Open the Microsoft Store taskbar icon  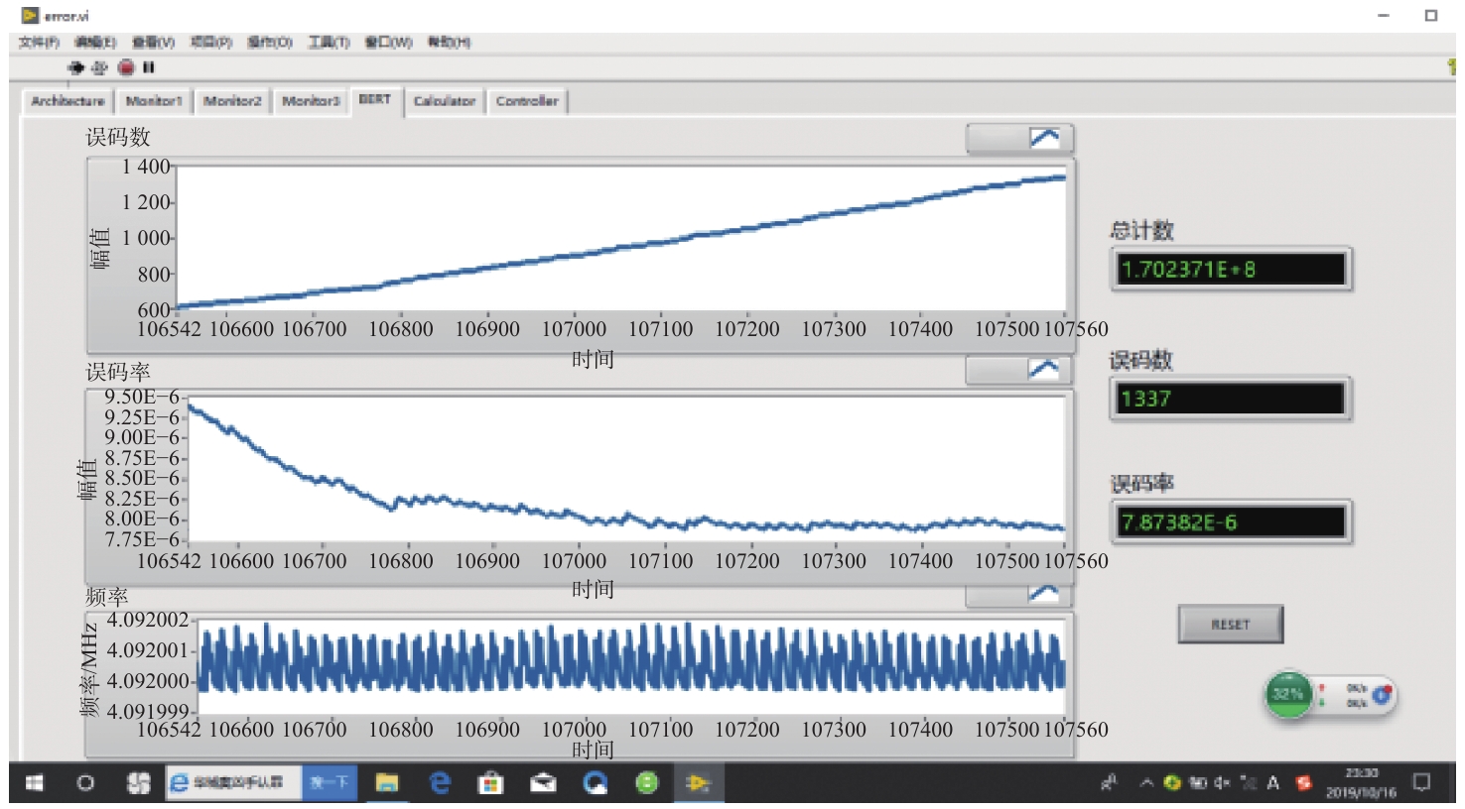coord(490,783)
